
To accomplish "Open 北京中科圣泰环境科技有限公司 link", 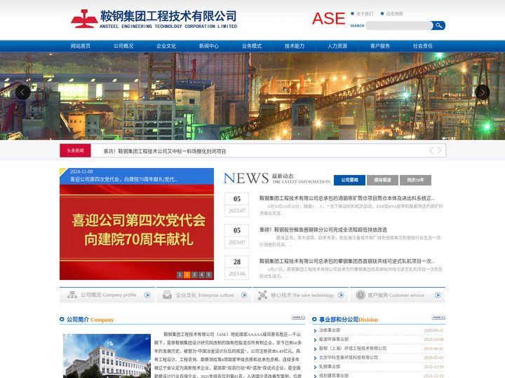I will point(349,357).
